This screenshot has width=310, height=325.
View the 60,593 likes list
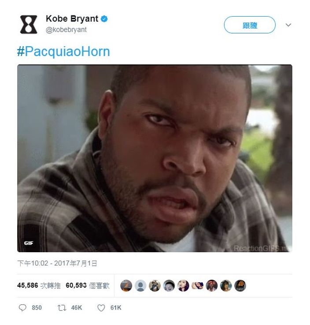88,285
